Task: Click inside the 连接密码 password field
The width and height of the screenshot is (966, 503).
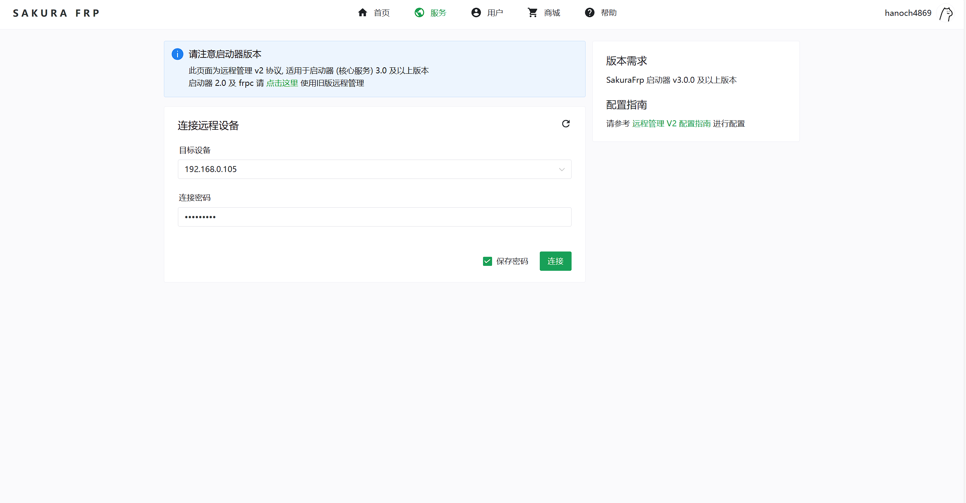Action: tap(374, 217)
